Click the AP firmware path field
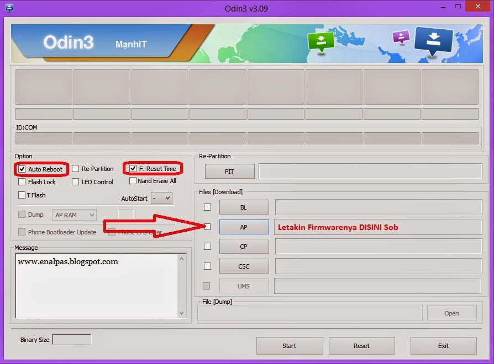 click(x=378, y=227)
